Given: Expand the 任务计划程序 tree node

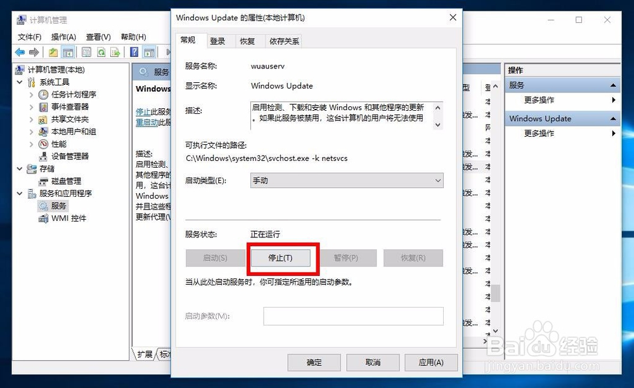Looking at the screenshot, I should click(31, 94).
